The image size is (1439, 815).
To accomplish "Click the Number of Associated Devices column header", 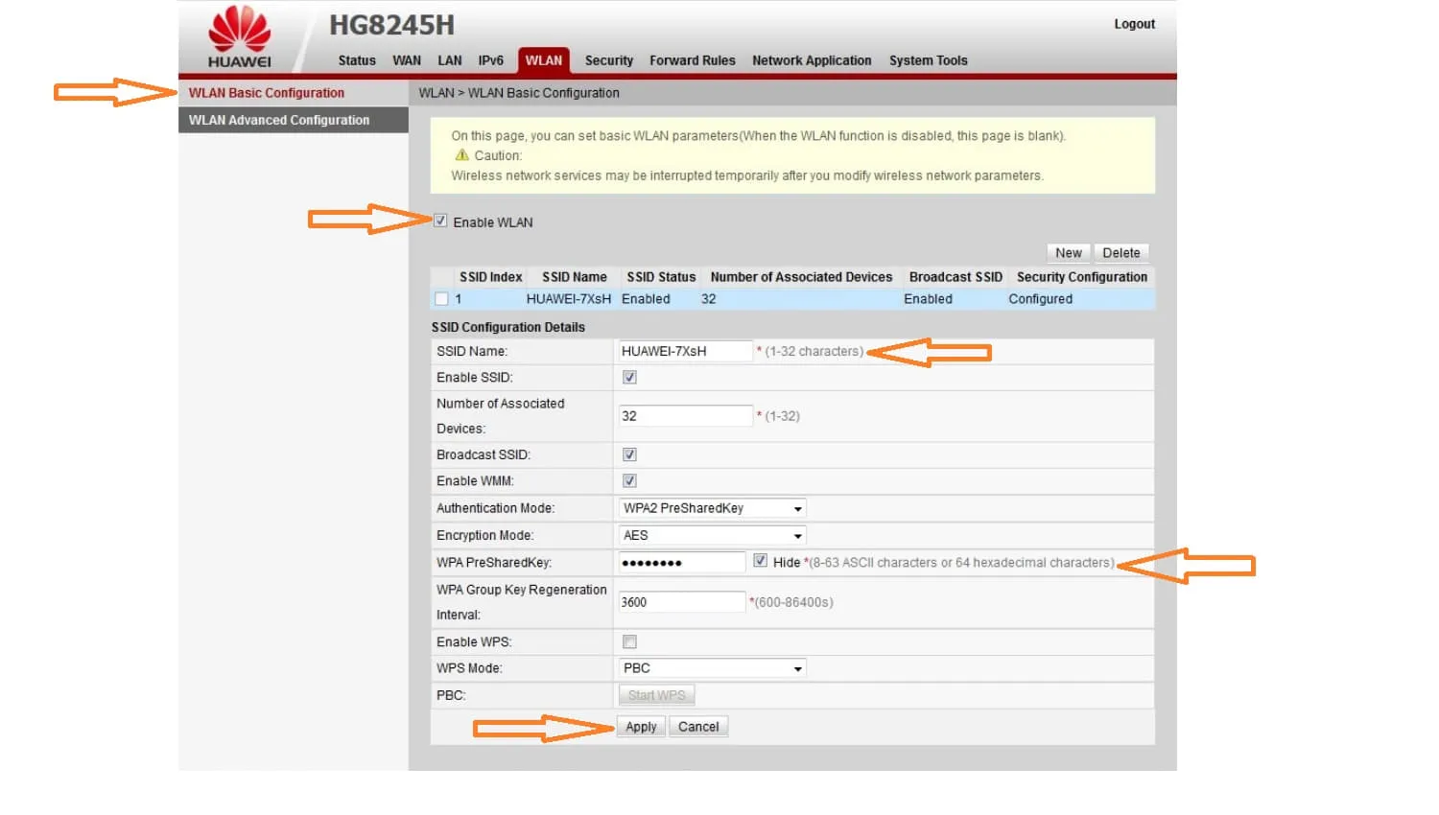I will (x=801, y=277).
